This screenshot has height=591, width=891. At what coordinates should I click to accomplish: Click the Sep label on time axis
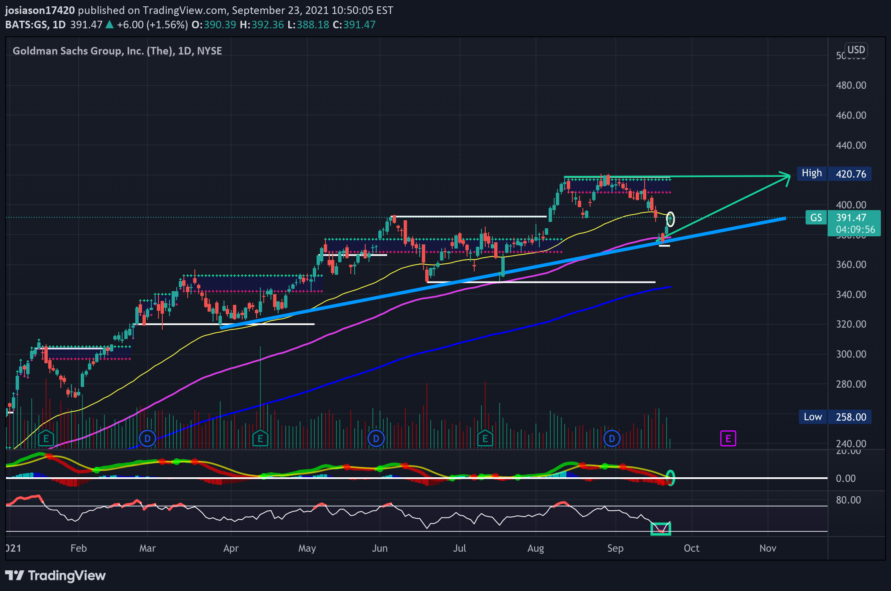coord(615,548)
